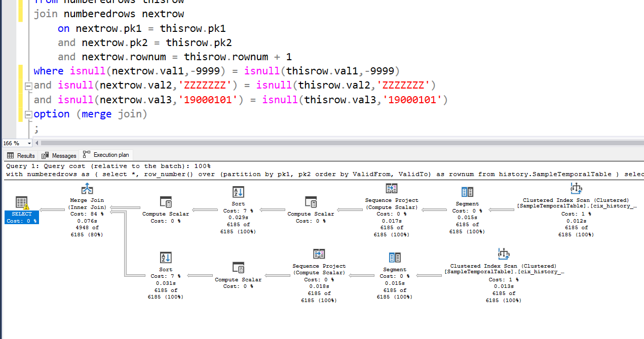The height and width of the screenshot is (339, 644).
Task: Select the Sort operator in the bottom row
Action: 166,257
